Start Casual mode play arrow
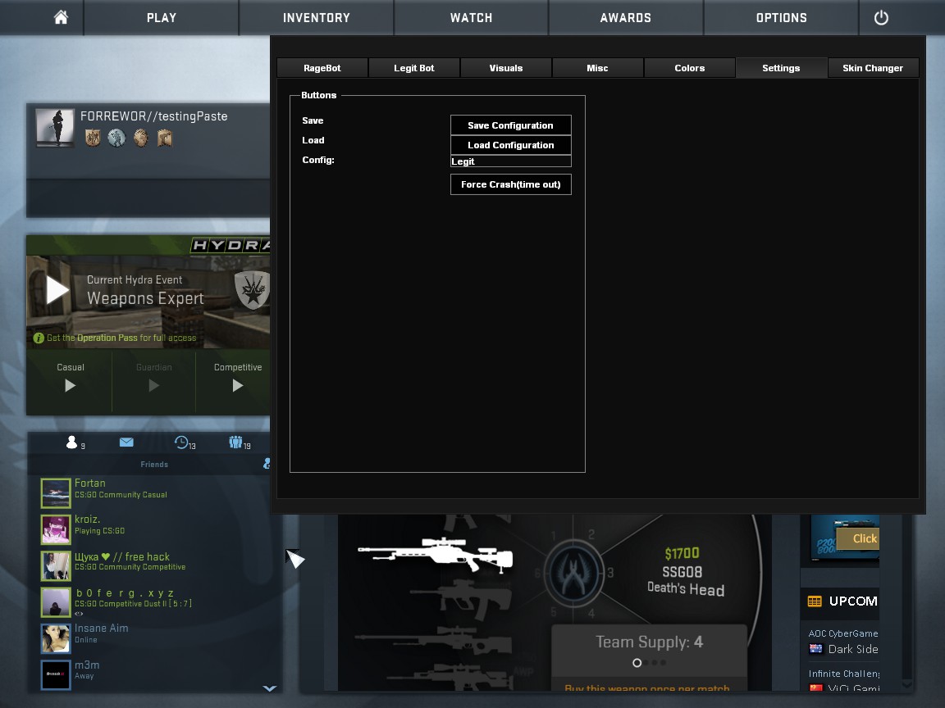This screenshot has height=708, width=945. [x=70, y=385]
